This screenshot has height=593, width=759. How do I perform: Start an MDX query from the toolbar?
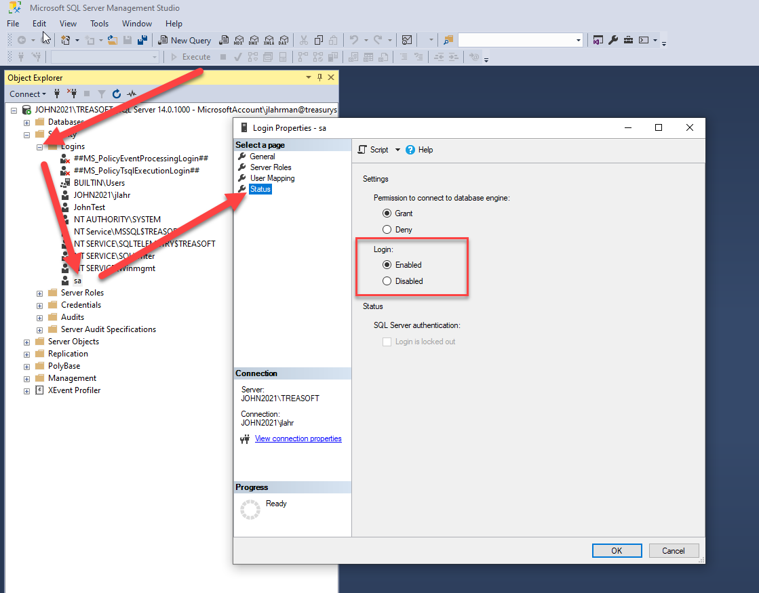tap(239, 40)
